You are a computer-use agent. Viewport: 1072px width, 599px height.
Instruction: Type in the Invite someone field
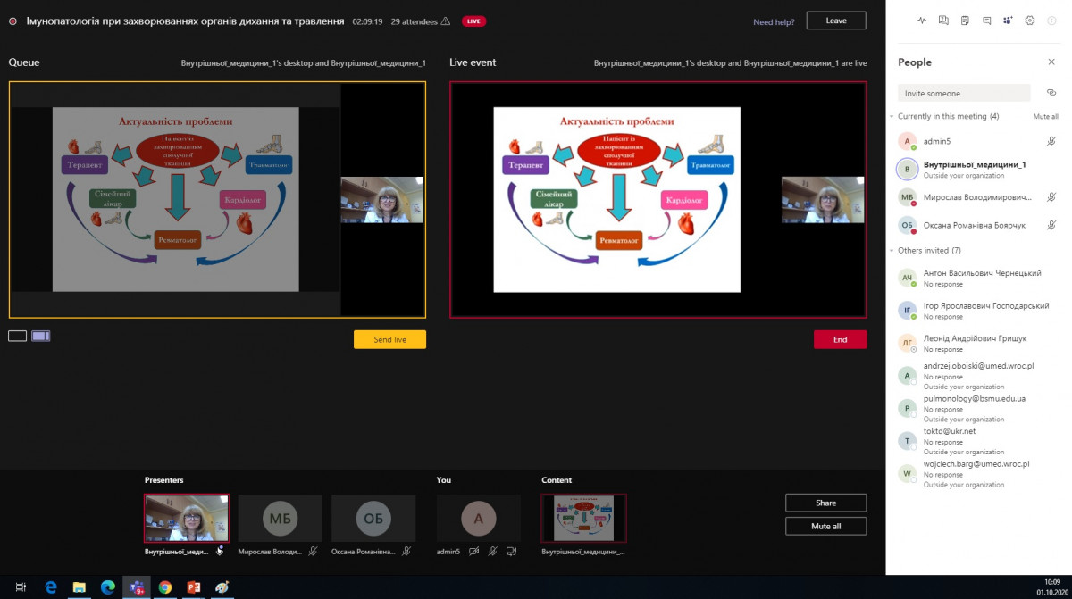coord(963,93)
